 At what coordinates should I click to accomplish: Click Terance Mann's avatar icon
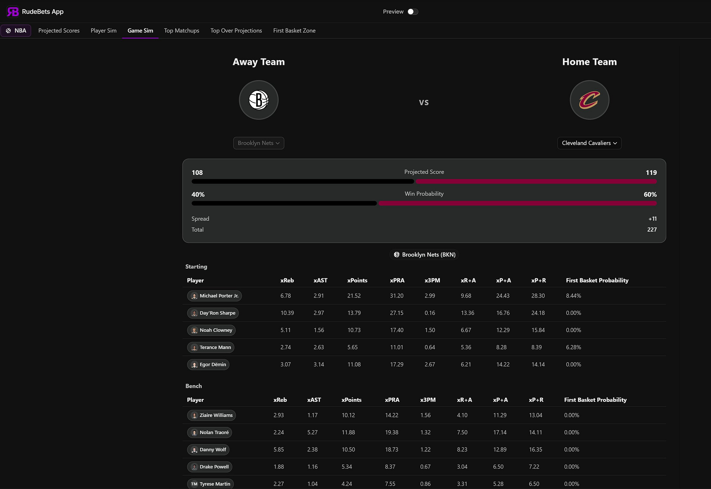point(194,347)
